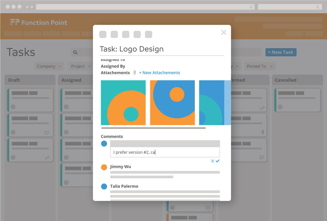Click the browser reload icon in address bar
This screenshot has height=221, width=327.
pos(251,7)
